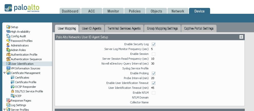Select Authentication Profile in sidebar
The width and height of the screenshot is (254, 111).
point(24,55)
